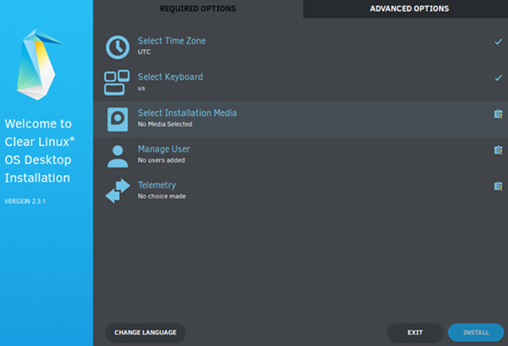This screenshot has width=508, height=346.
Task: Click the clock icon for Time Zone
Action: [x=117, y=48]
